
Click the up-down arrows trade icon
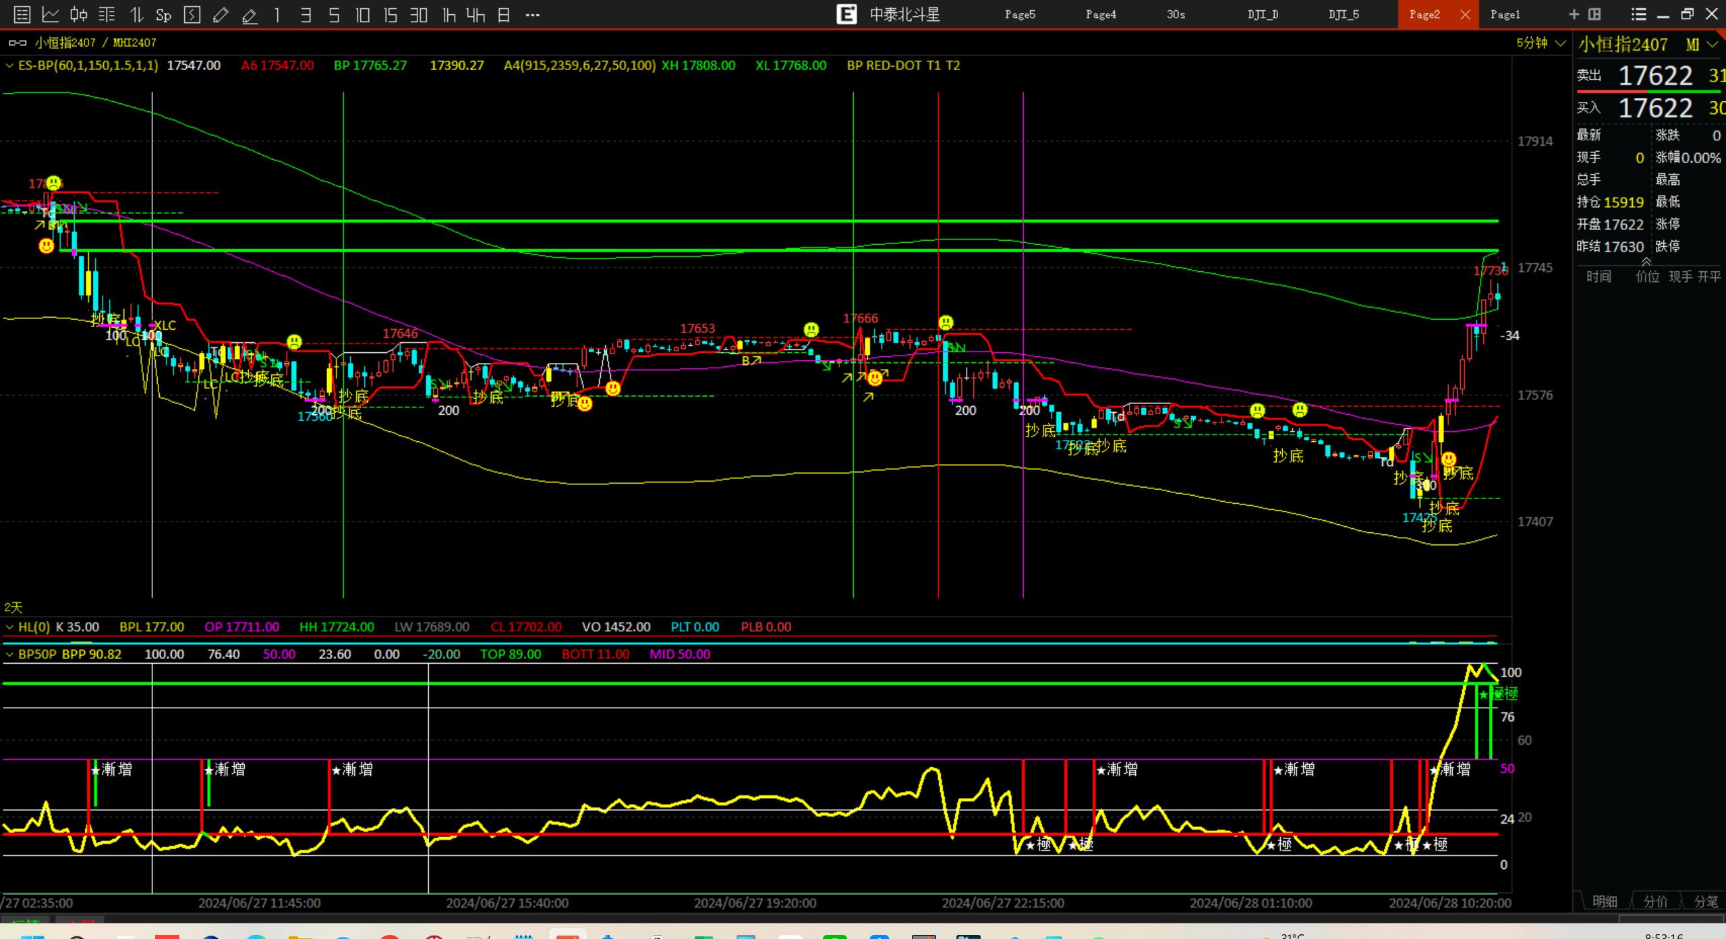click(x=136, y=14)
